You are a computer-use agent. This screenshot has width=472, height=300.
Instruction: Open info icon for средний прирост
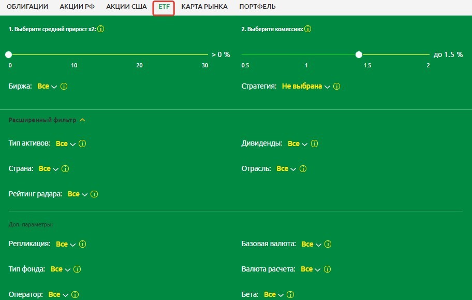click(x=101, y=29)
